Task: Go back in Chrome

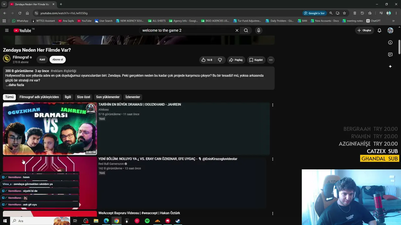Action: pyautogui.click(x=5, y=13)
